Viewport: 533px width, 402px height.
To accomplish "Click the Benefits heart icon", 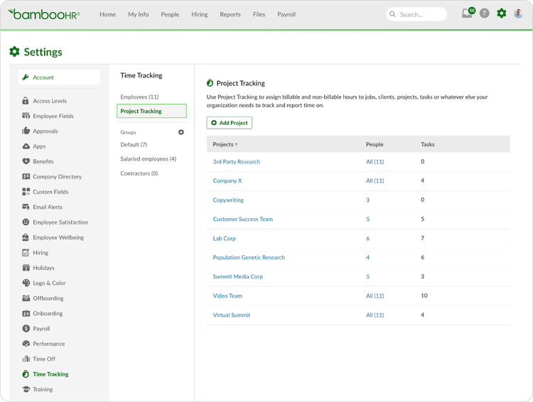I will tap(26, 161).
